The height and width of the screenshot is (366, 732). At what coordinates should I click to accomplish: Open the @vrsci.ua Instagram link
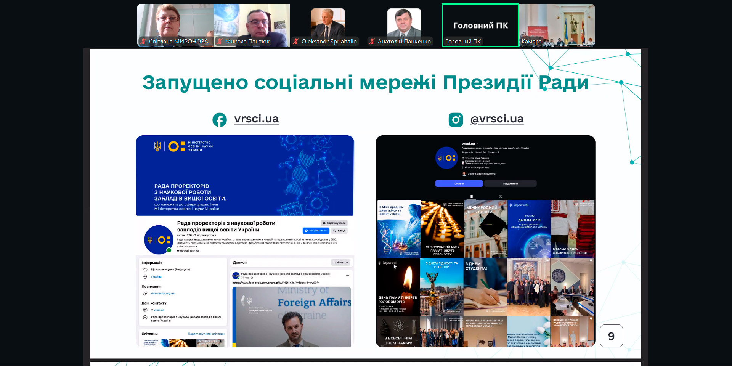click(497, 119)
